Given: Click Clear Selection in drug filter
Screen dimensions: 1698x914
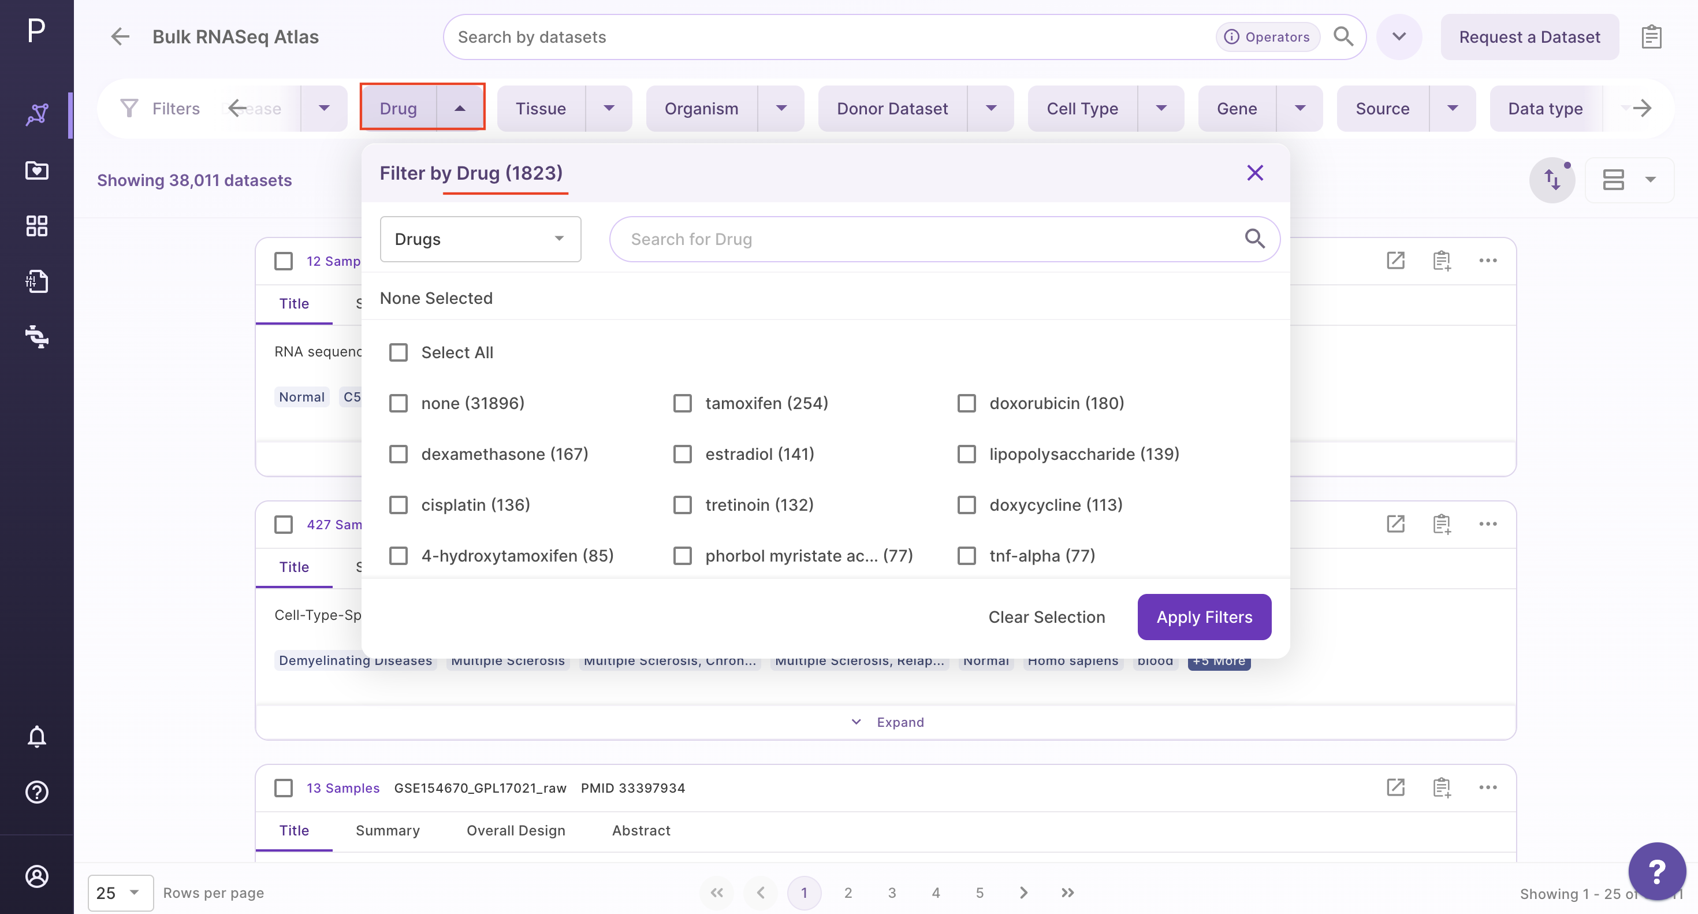Looking at the screenshot, I should pos(1046,616).
